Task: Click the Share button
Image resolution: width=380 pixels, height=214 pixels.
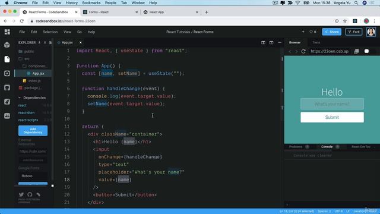Action: click(x=331, y=32)
